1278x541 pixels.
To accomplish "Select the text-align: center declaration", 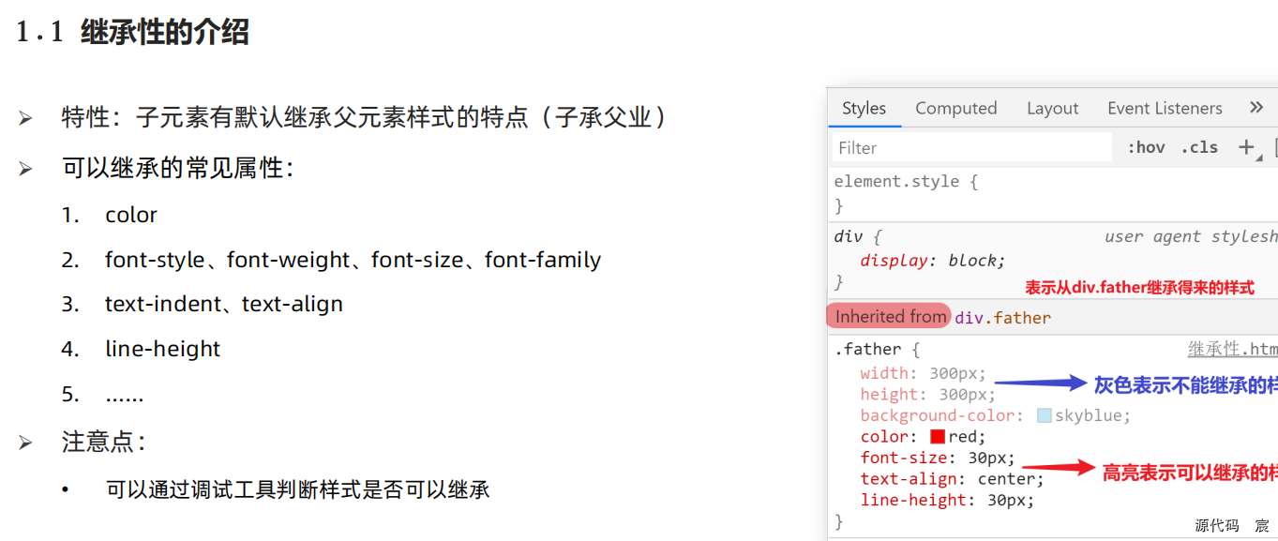I will (952, 479).
